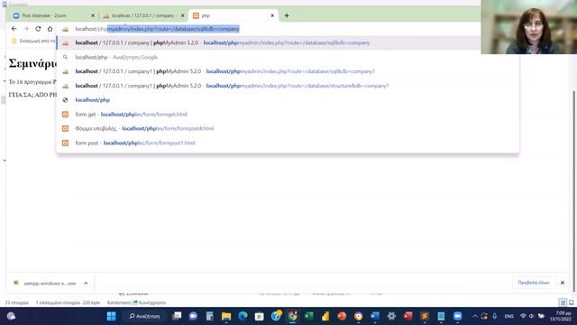This screenshot has width=577, height=325.
Task: Open the Φόρμα υποβολής formpost4.html suggestion
Action: click(288, 128)
